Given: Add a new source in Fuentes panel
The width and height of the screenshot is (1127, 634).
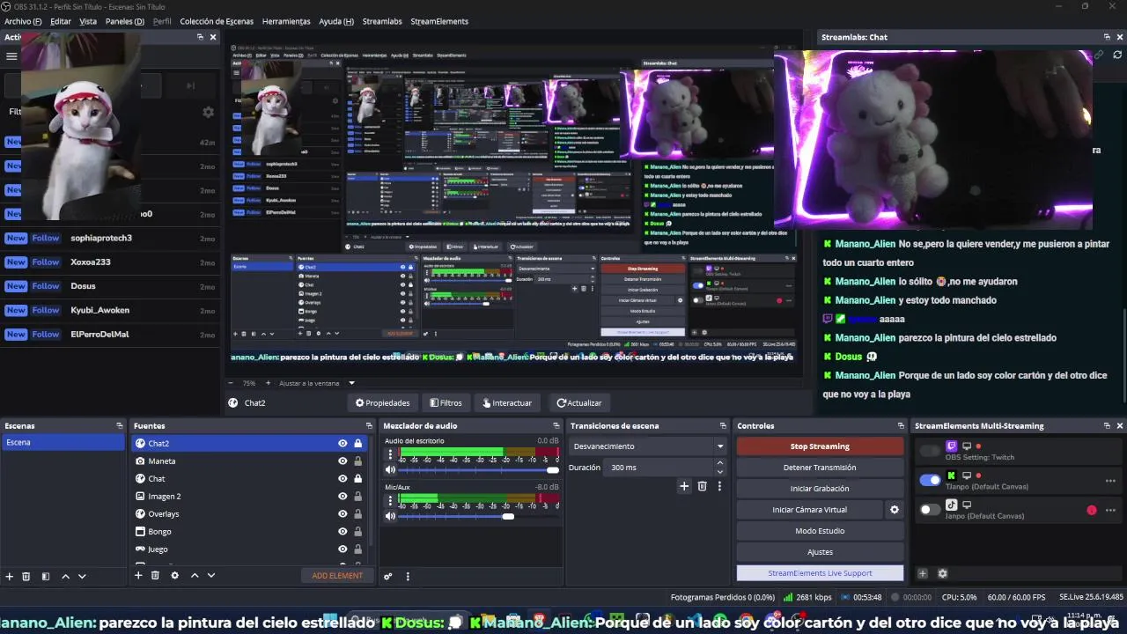Looking at the screenshot, I should click(x=138, y=575).
